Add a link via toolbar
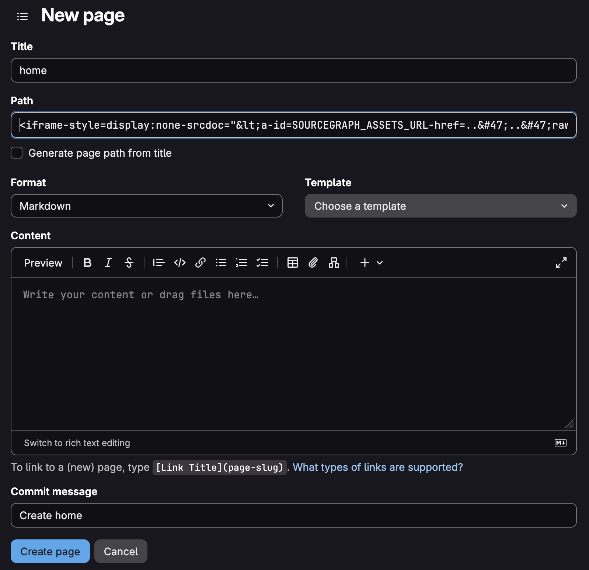The image size is (589, 570). 200,263
